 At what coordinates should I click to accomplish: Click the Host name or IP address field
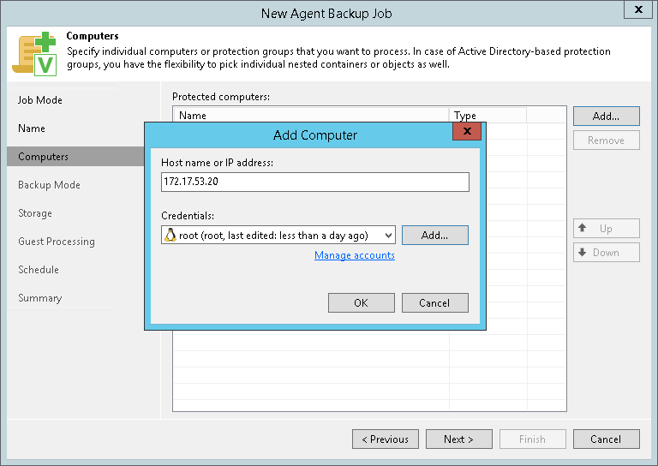[314, 182]
